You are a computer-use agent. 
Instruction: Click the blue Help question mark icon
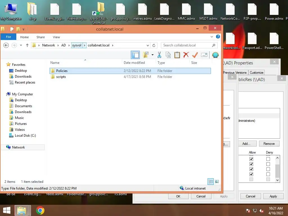218,37
